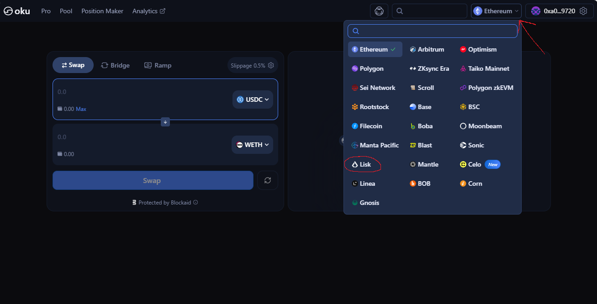The height and width of the screenshot is (304, 597).
Task: Click the Oku logo
Action: coord(17,11)
